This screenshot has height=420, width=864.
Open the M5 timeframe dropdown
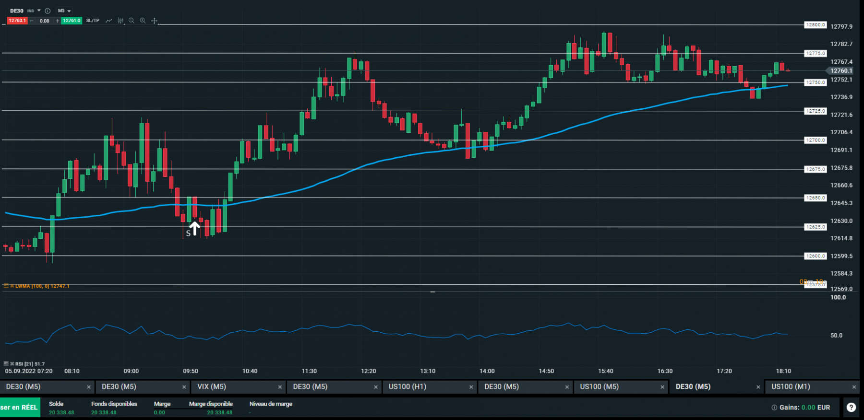(x=64, y=11)
